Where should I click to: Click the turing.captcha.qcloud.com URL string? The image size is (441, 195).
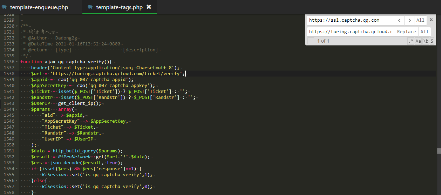coord(117,74)
